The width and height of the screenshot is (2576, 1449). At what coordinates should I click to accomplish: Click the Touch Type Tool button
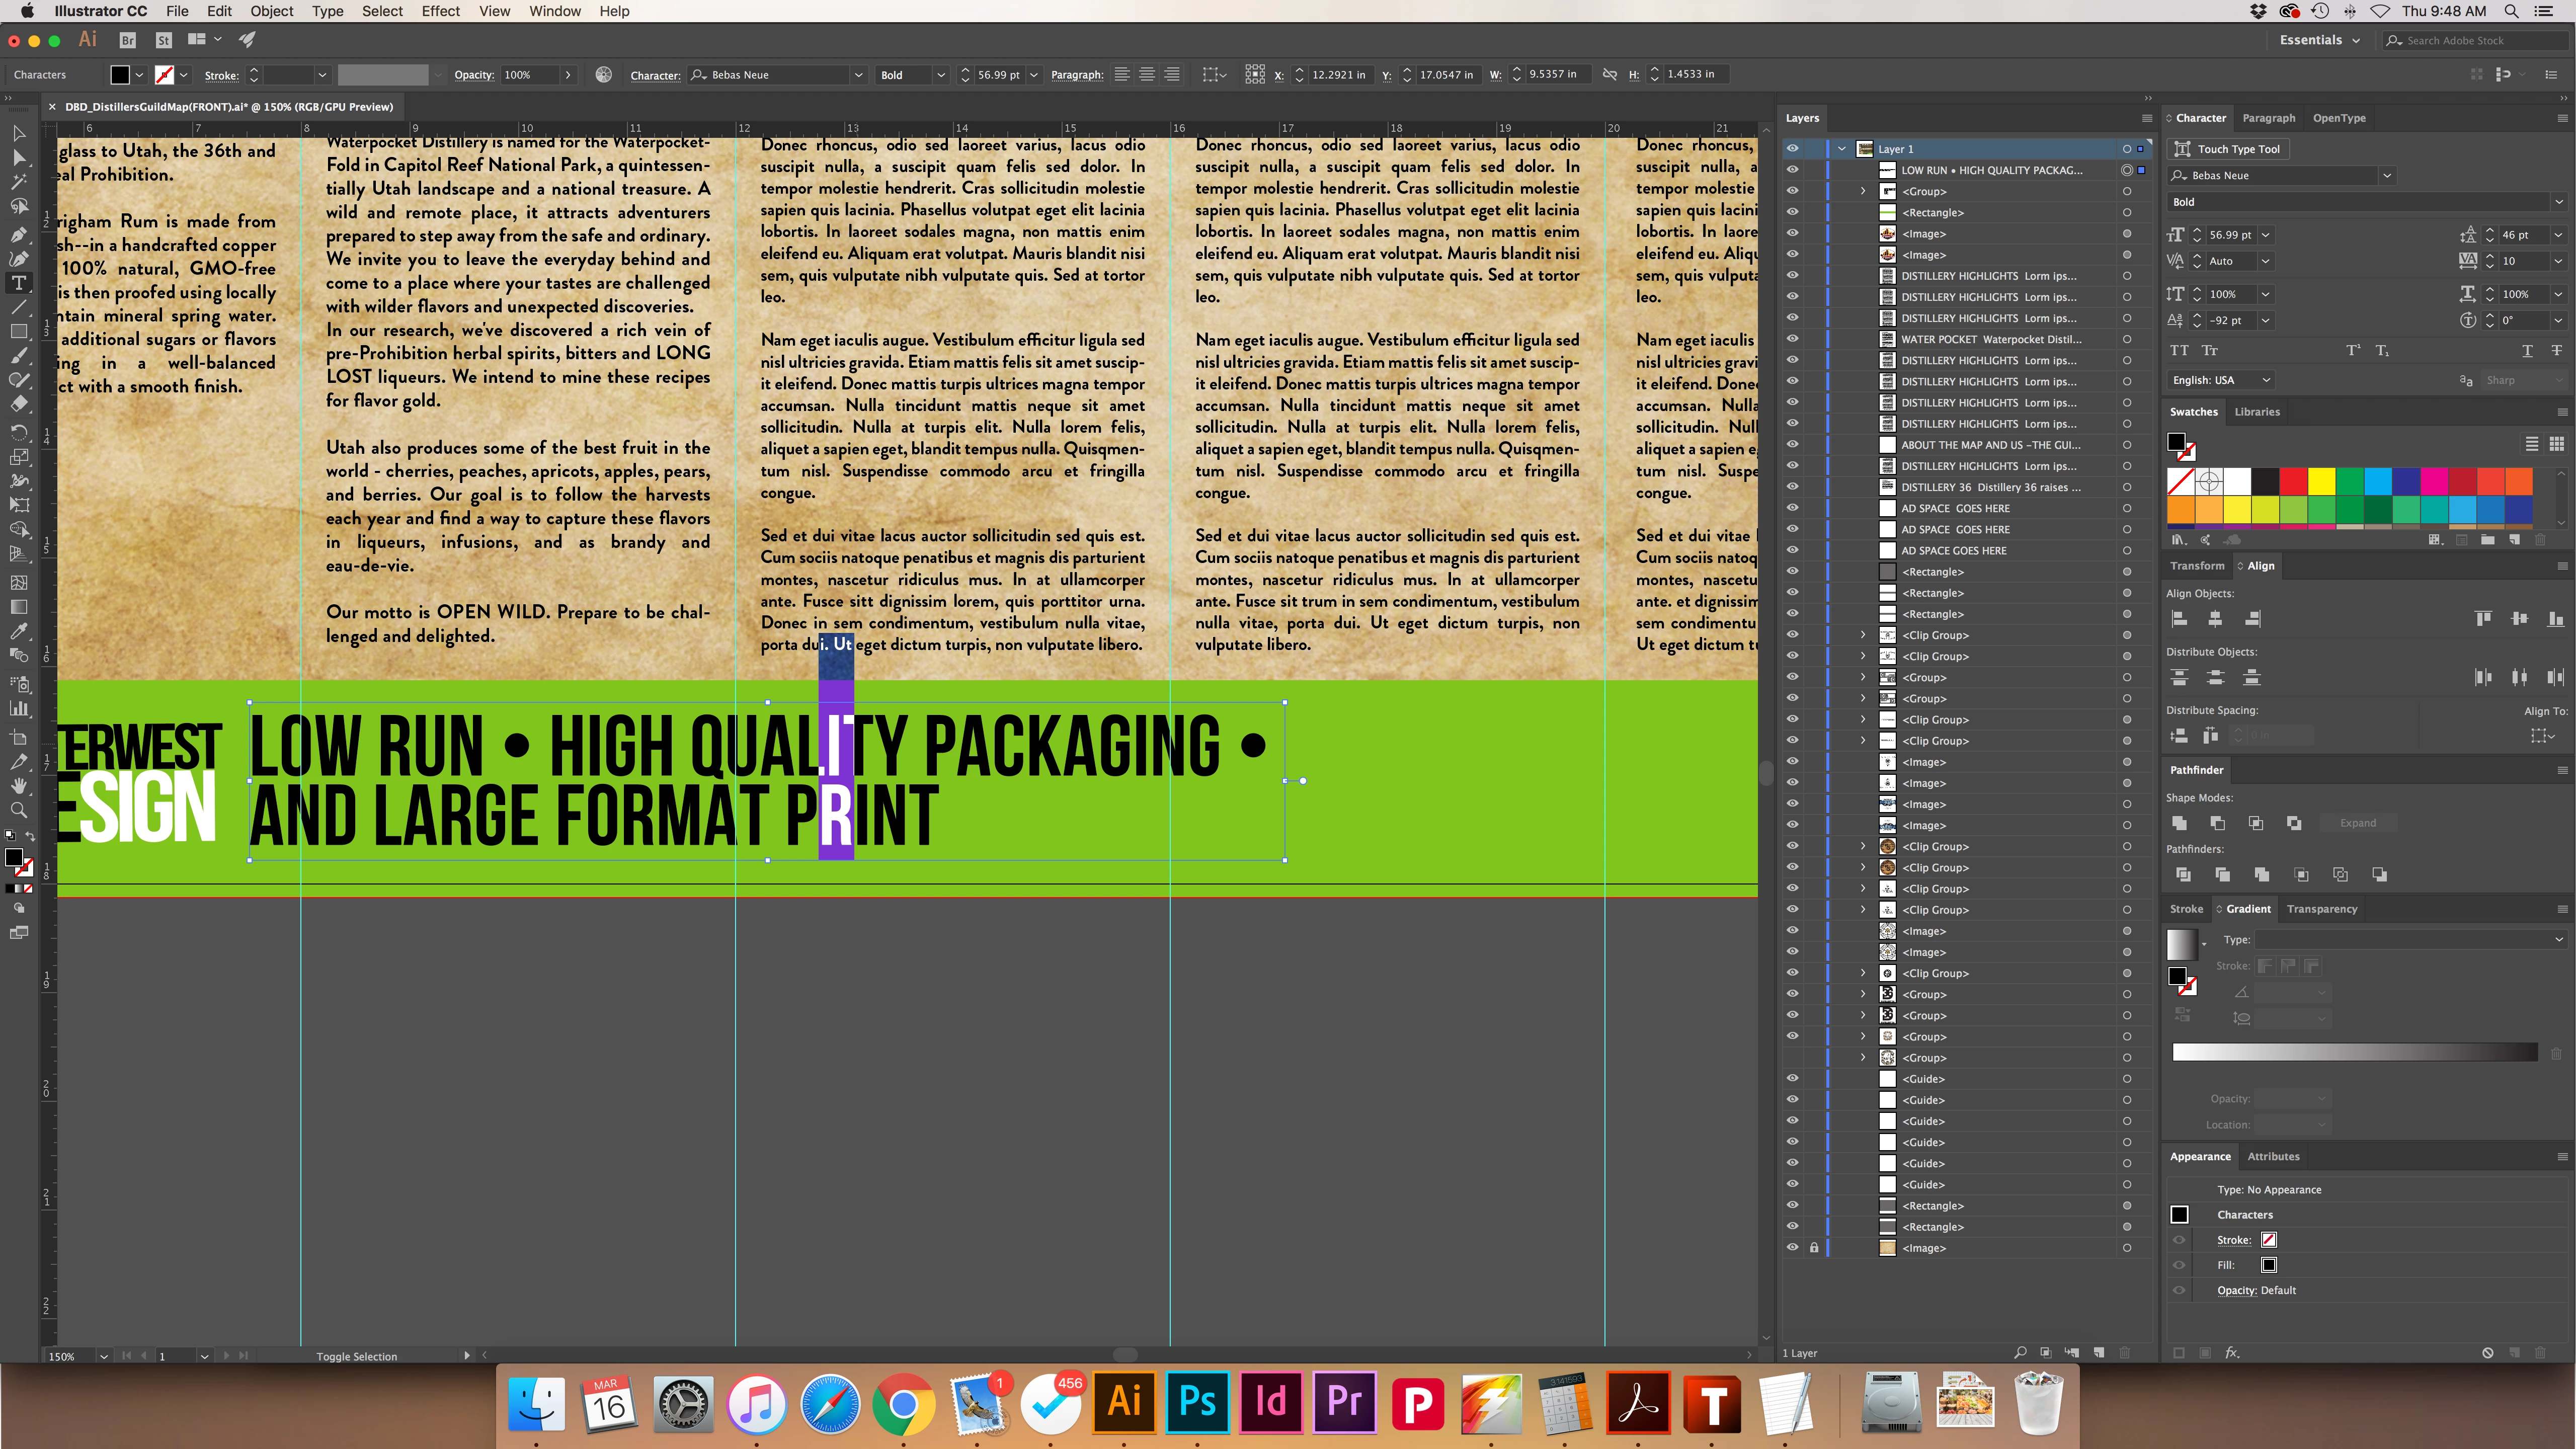tap(2227, 149)
